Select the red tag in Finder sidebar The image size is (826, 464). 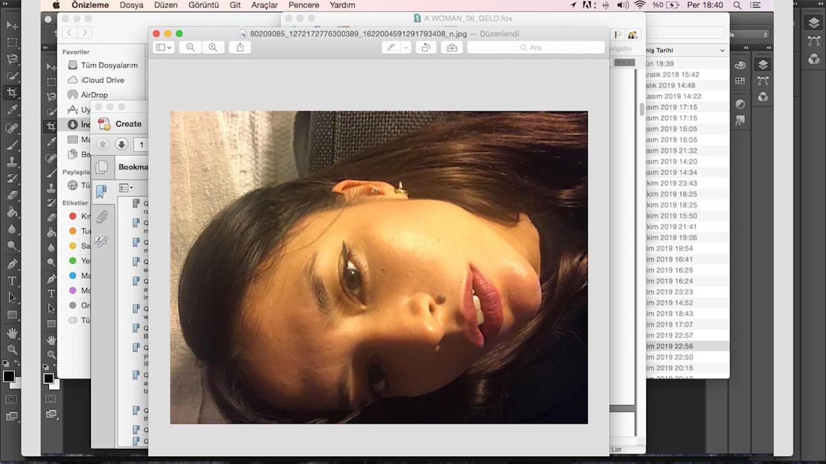point(72,216)
